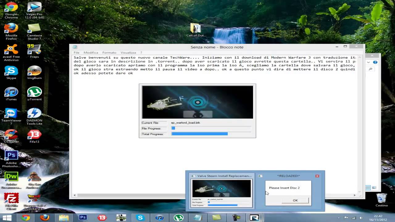The image size is (395, 222).
Task: Expand ribbon chevron in background Explorer window
Action: 368,62
